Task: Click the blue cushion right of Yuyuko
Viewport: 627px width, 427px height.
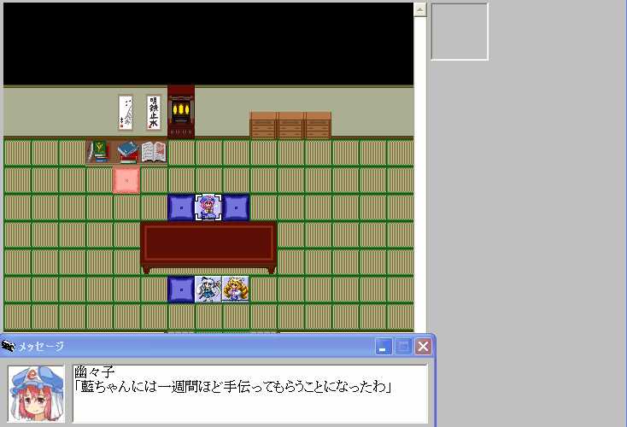Action: (x=236, y=208)
